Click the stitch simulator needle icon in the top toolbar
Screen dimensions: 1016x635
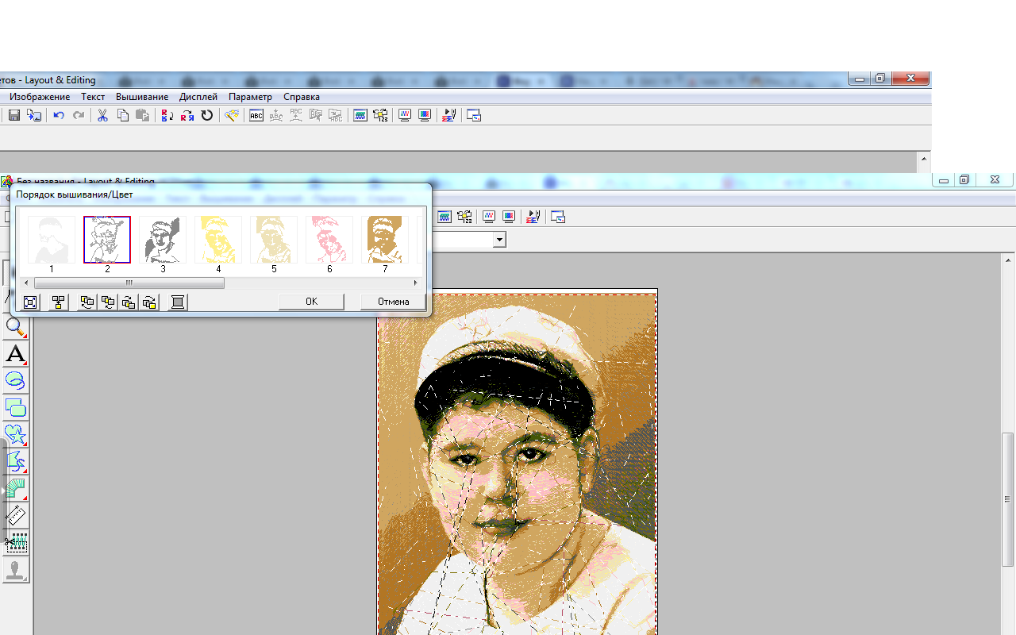tap(449, 115)
